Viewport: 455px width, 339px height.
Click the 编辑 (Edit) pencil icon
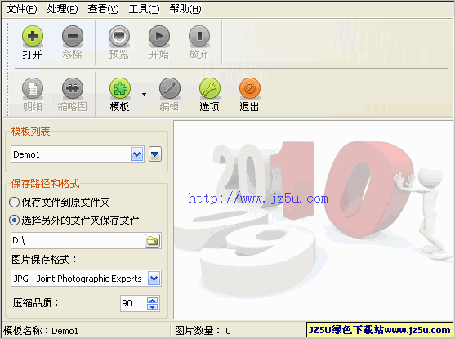click(170, 88)
